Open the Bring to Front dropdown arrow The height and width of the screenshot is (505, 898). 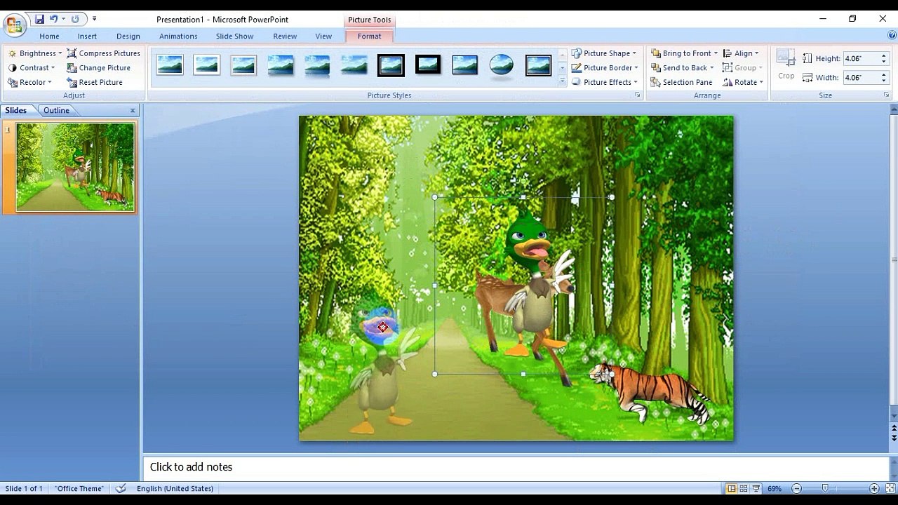coord(716,53)
